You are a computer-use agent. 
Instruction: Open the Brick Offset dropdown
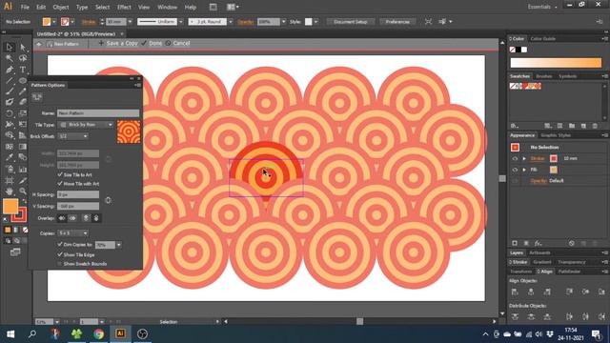72,136
